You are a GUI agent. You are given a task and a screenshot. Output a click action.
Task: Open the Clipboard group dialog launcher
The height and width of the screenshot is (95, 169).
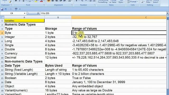click(11, 5)
